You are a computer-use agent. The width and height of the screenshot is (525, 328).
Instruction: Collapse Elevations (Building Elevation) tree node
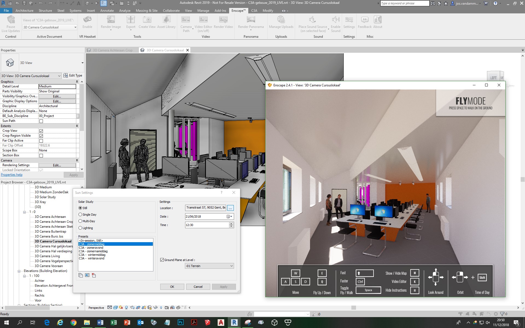point(19,271)
